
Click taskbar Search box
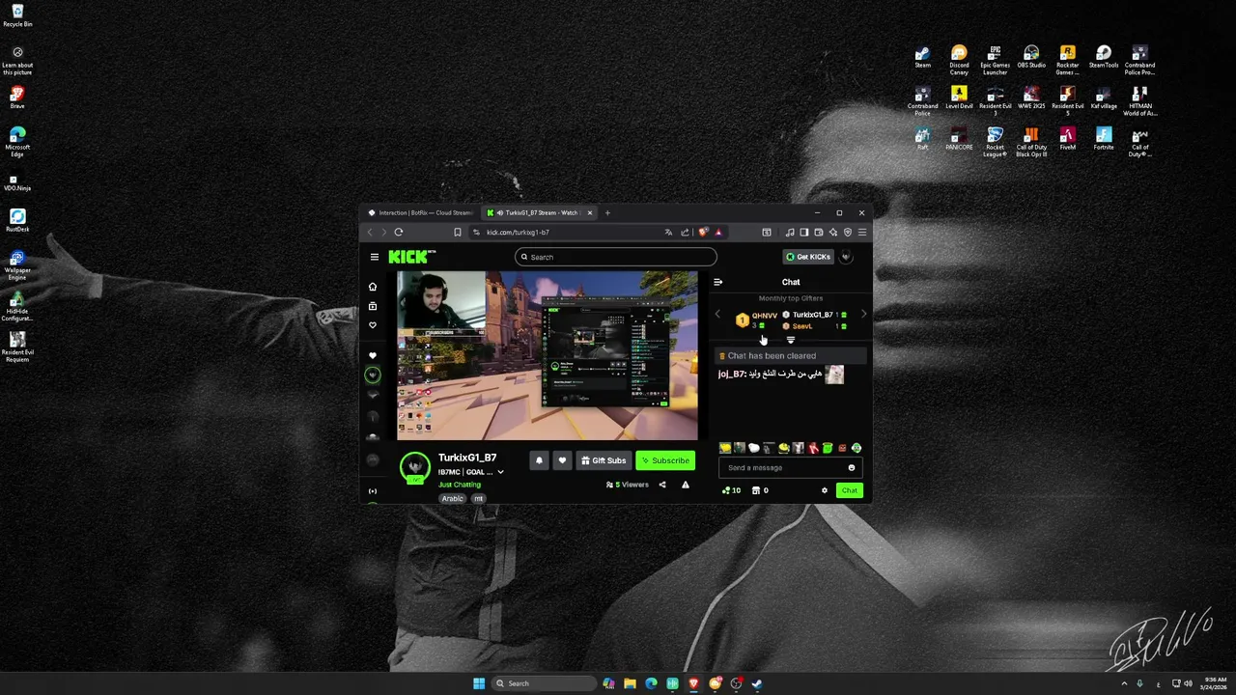[x=544, y=683]
